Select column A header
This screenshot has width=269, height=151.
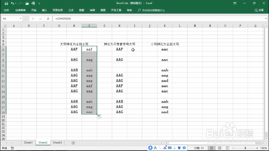point(14,26)
